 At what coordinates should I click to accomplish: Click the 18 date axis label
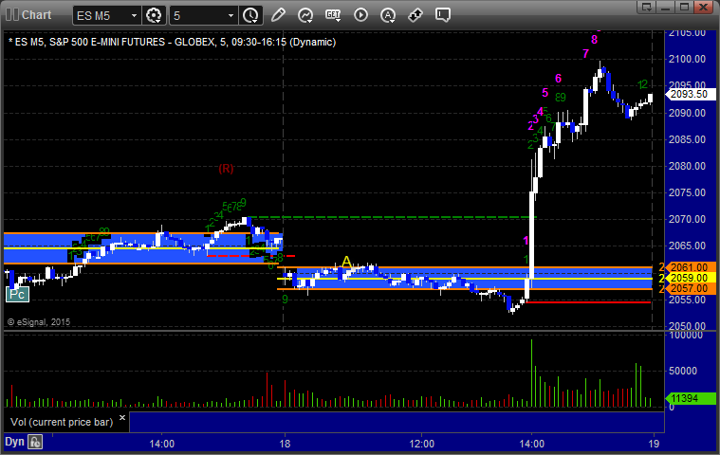[x=285, y=444]
